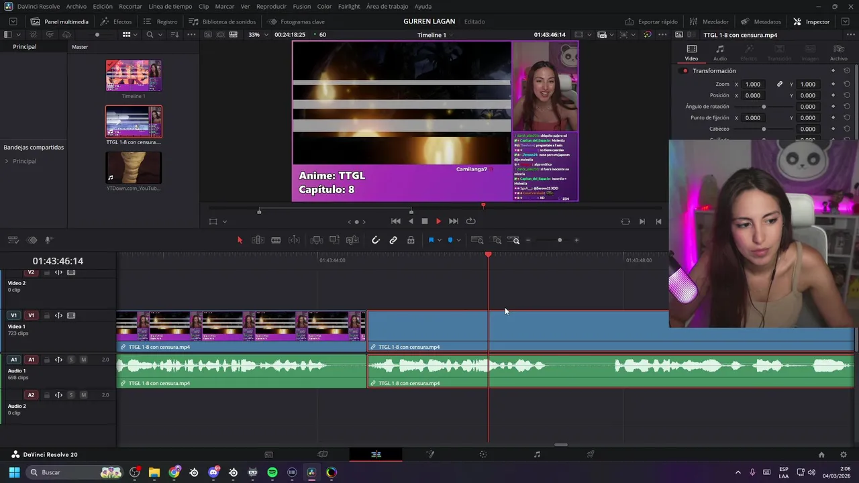Screen dimensions: 859x483
Task: Click the Insert Clip tool
Action: tap(317, 240)
